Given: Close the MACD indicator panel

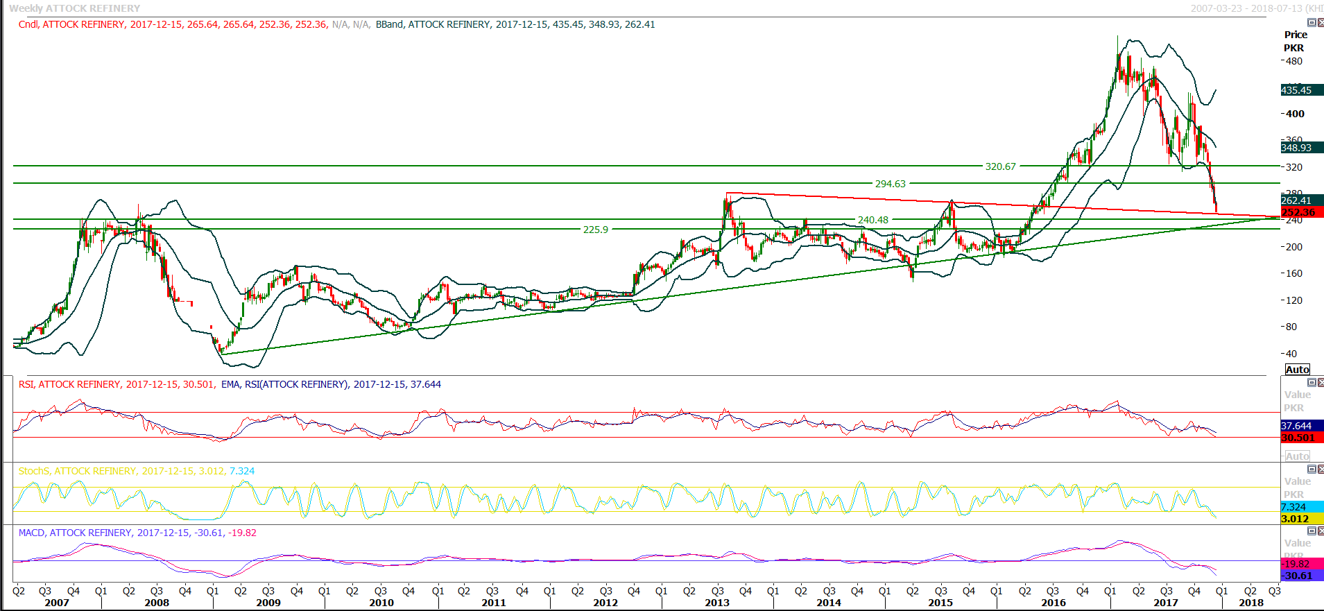Looking at the screenshot, I should 1321,531.
